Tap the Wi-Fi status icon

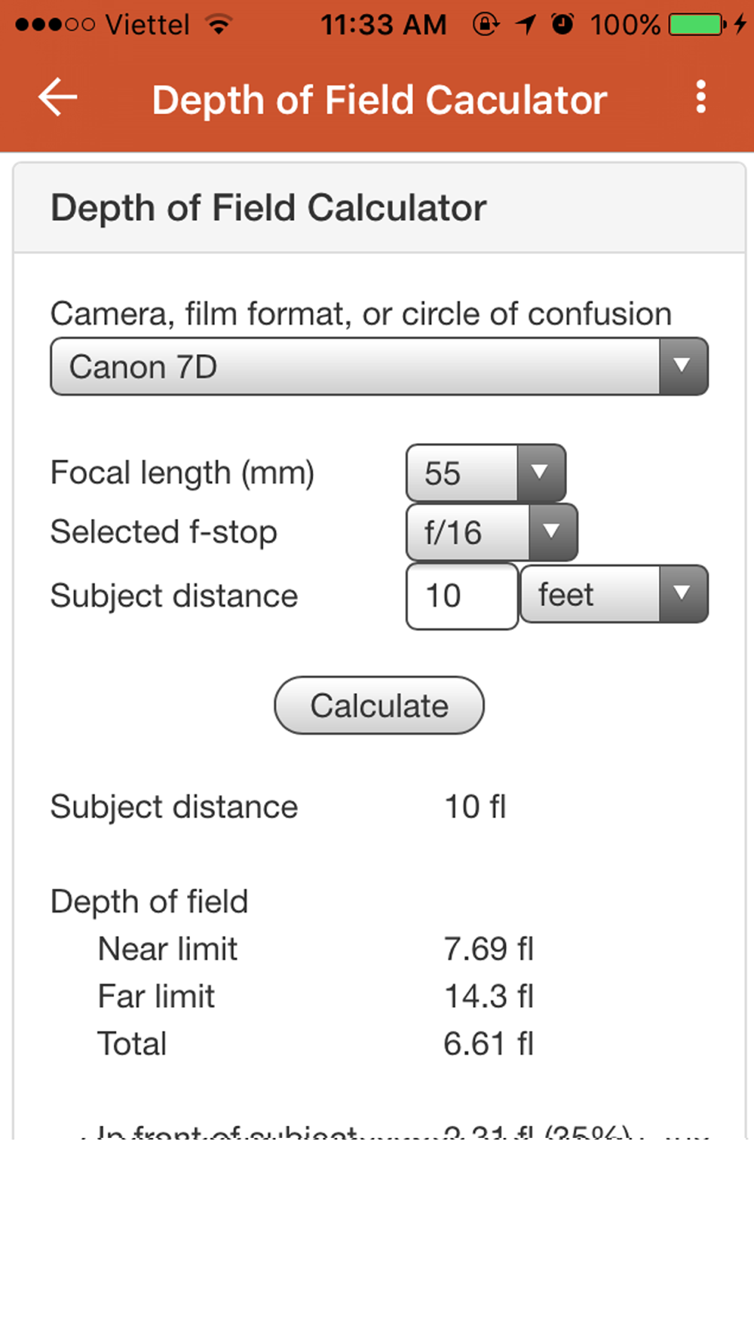(219, 25)
